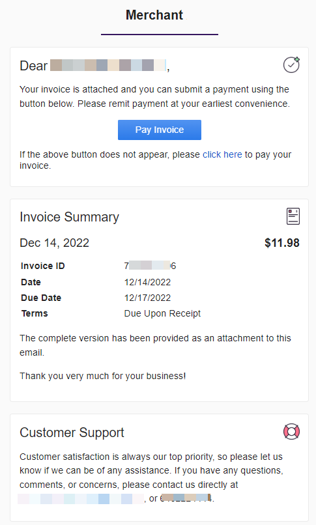Screen dimensions: 316x525
Task: Click the Invoice ID label
Action: pos(43,266)
